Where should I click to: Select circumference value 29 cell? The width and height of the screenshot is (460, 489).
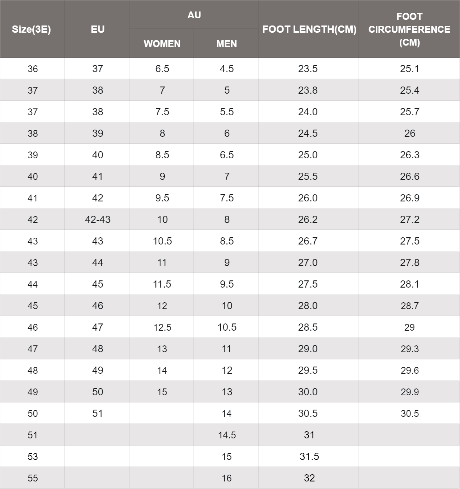click(409, 327)
